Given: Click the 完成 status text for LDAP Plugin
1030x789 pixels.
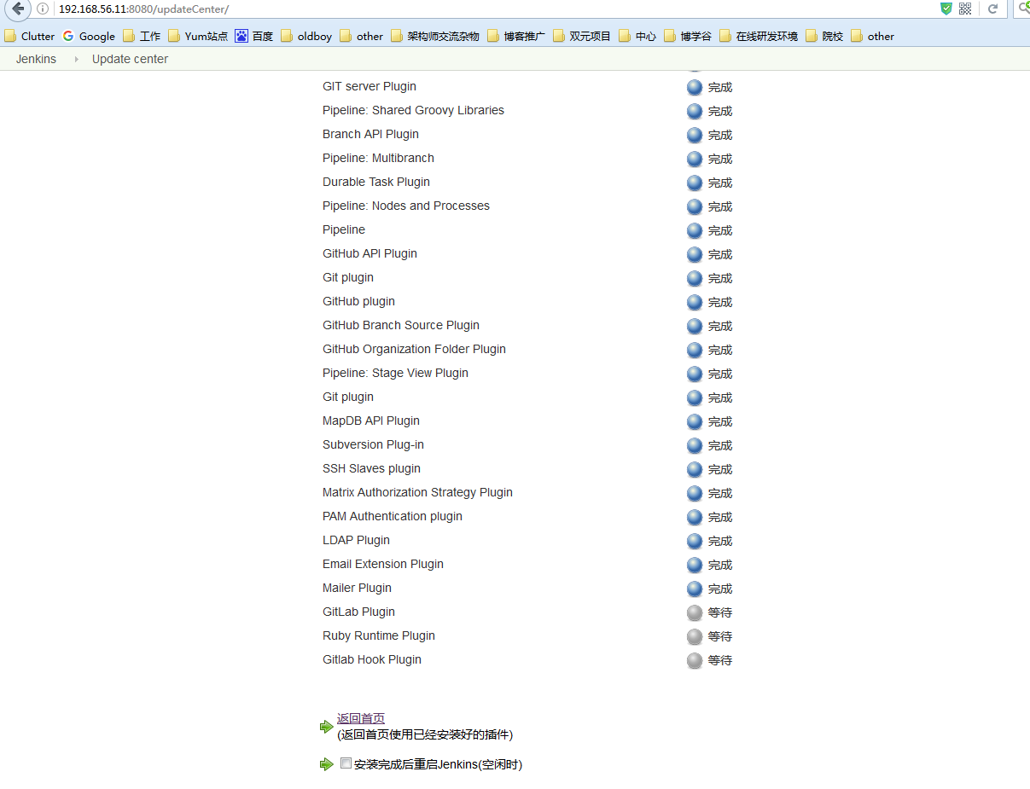Looking at the screenshot, I should point(720,541).
